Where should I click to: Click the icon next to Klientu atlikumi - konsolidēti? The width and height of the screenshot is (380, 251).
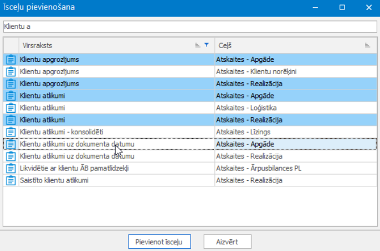[x=10, y=132]
